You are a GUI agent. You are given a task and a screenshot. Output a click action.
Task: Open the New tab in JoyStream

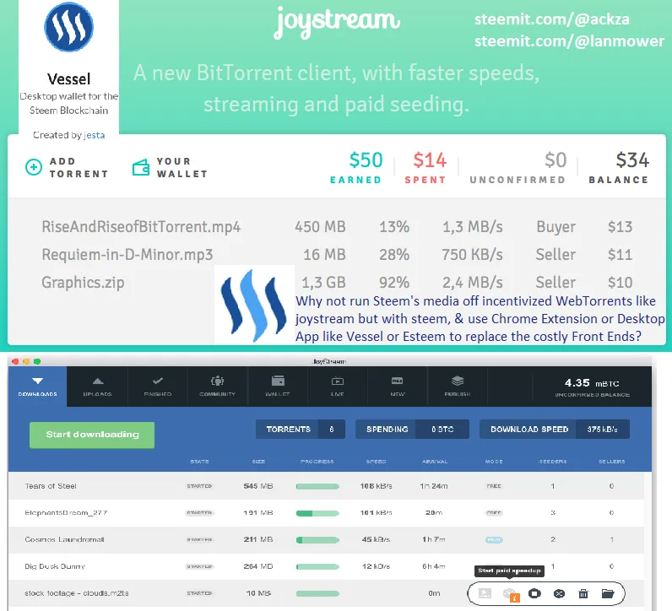tap(398, 387)
